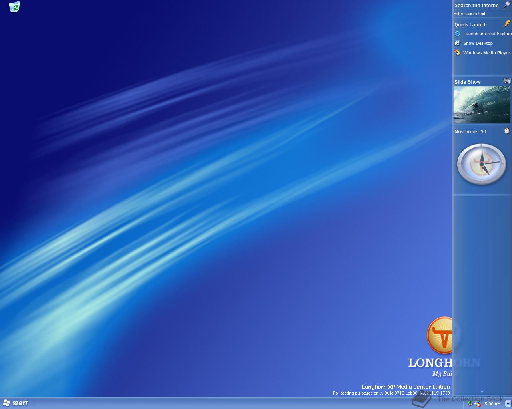The image size is (512, 409).
Task: Click the 5:00 AM taskbar clock
Action: point(492,404)
